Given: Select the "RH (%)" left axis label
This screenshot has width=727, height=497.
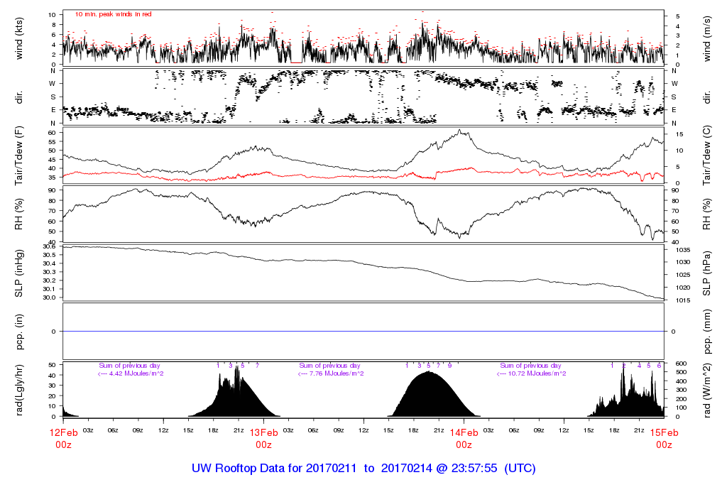Looking at the screenshot, I should (19, 214).
